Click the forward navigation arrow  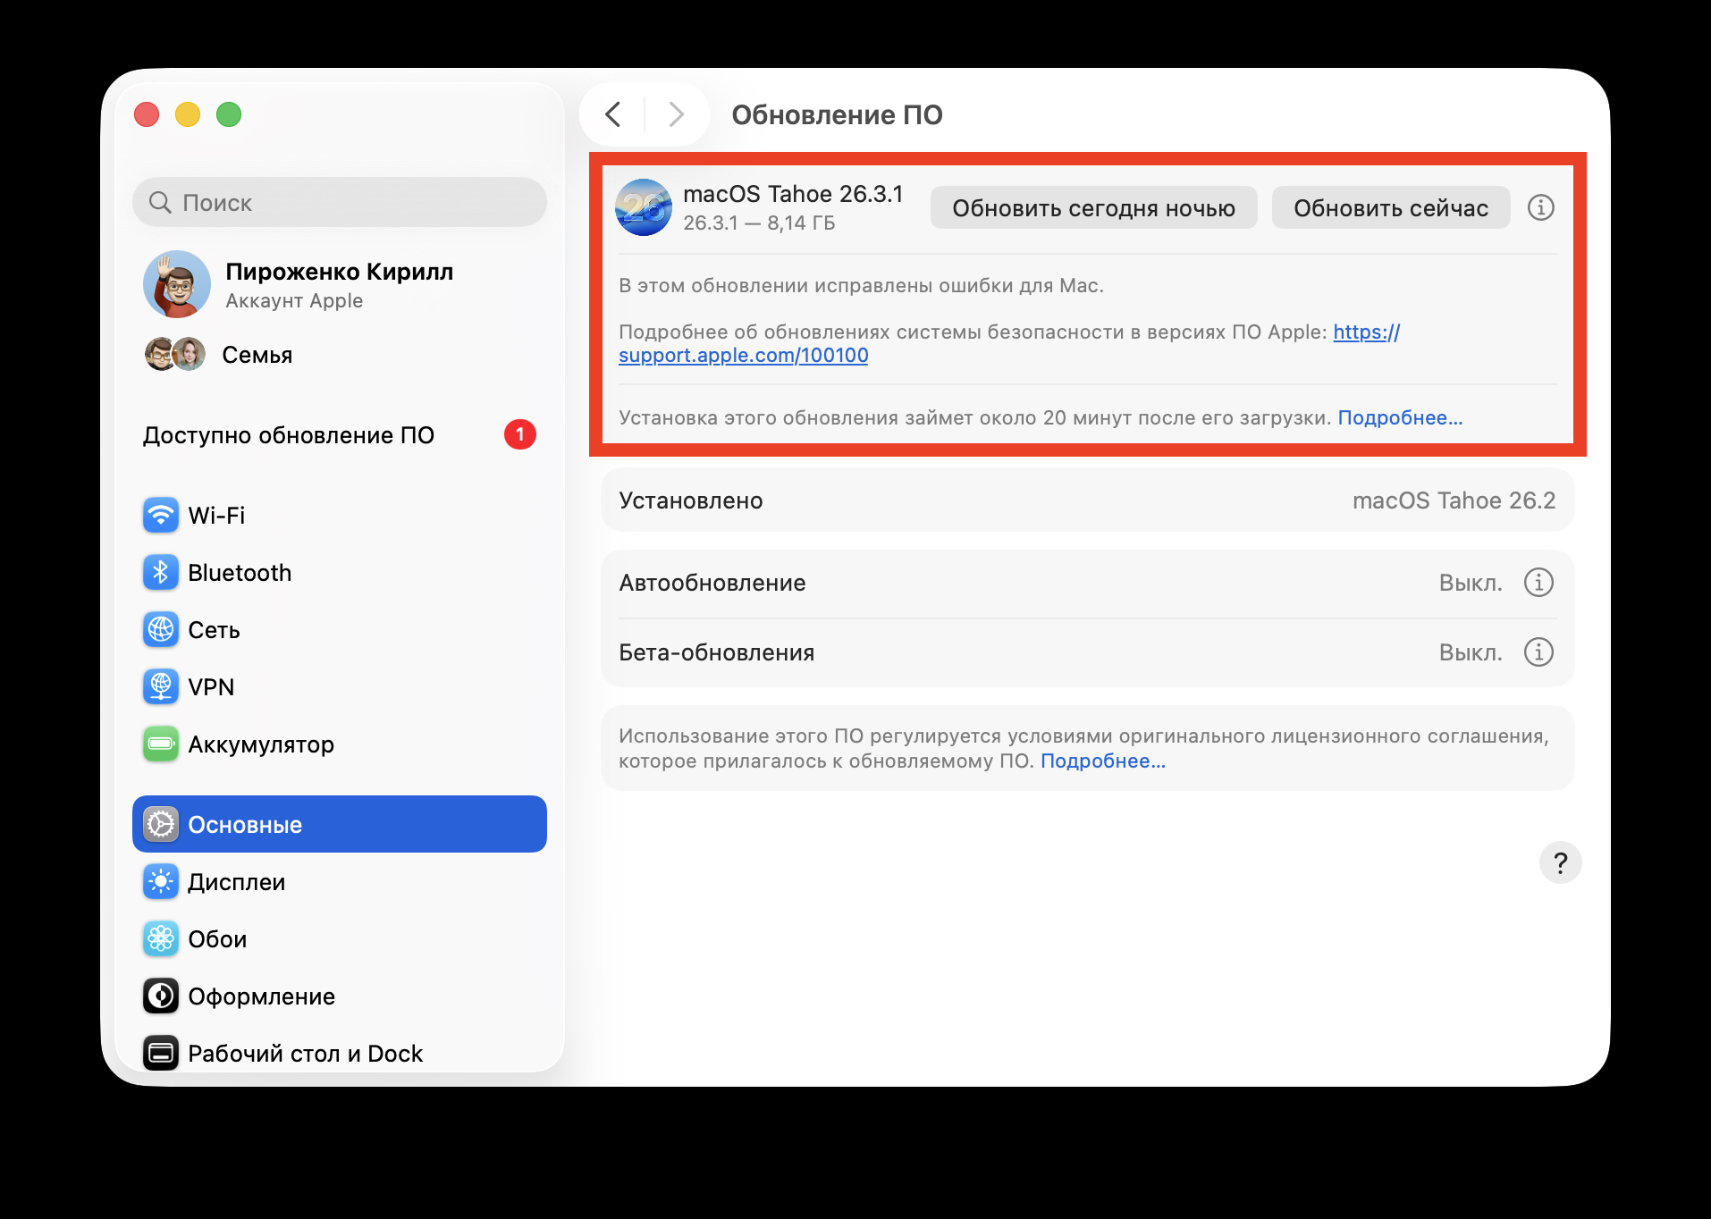(675, 114)
